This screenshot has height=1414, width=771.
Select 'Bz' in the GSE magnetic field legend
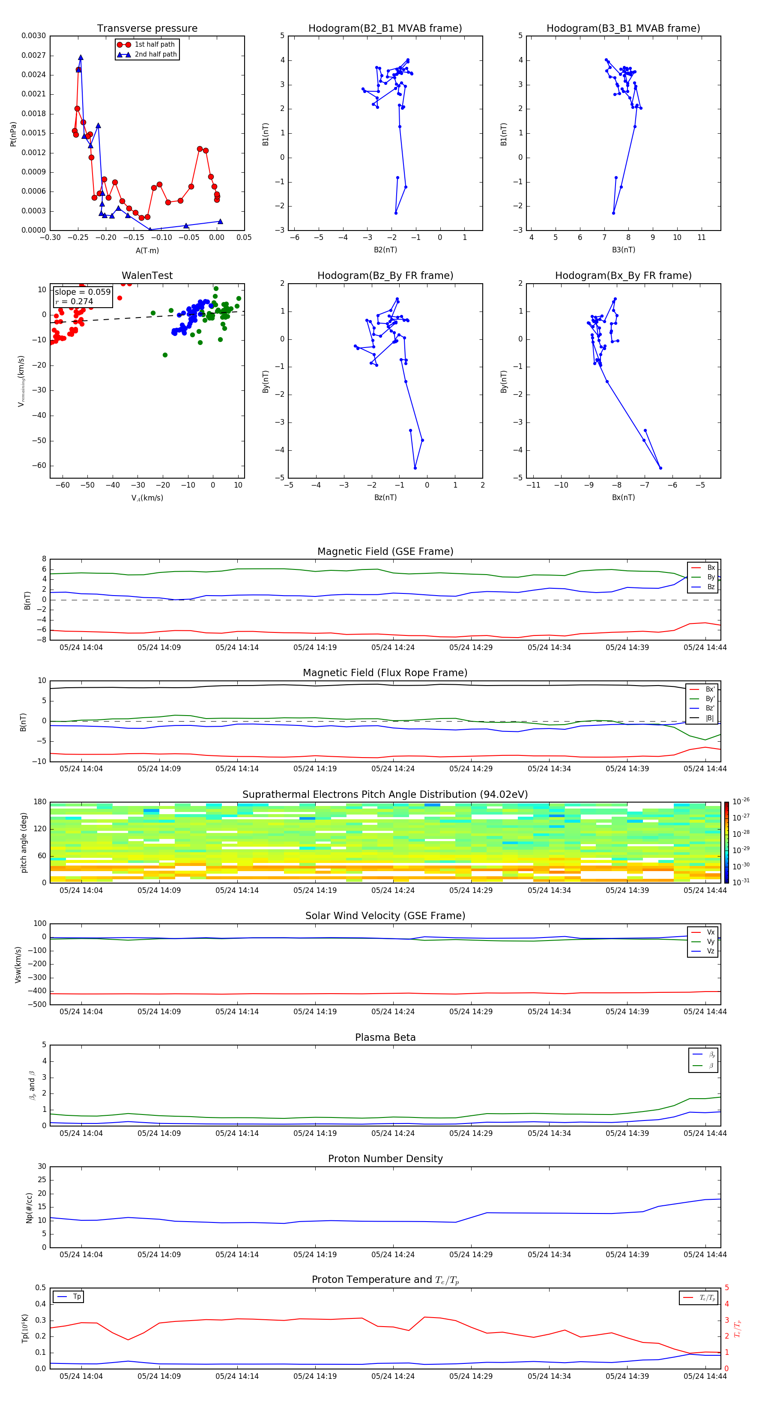pos(703,587)
